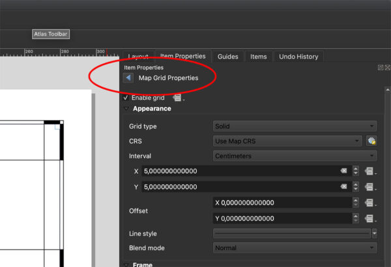This screenshot has height=267, width=391.
Task: Open data-defined override for Offset Y
Action: pos(370,219)
